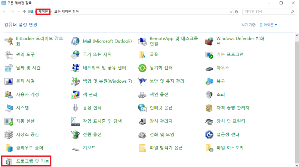Open the 시스템 computer icon
Viewport: 299px width, 167px height.
click(x=9, y=108)
